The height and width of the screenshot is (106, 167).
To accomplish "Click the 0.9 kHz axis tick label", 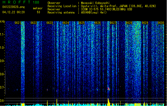I will (2, 61).
